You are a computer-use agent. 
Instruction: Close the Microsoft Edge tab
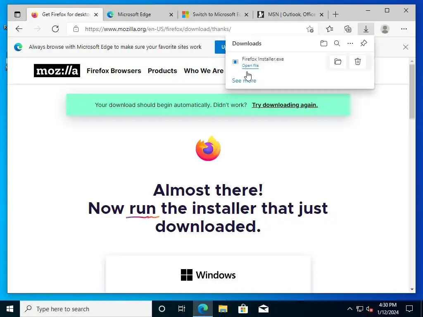click(x=171, y=14)
